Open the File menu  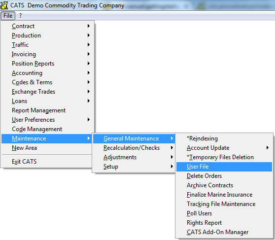click(x=8, y=16)
